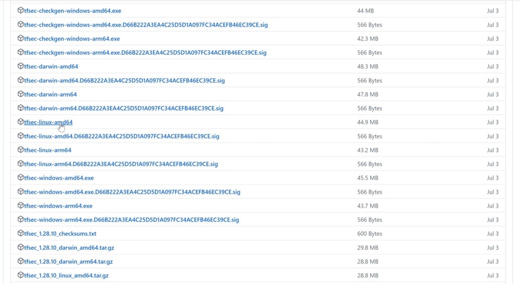This screenshot has height=284, width=520.
Task: Click package icon beside tfsec-darwin-amd64
Action: click(21, 66)
